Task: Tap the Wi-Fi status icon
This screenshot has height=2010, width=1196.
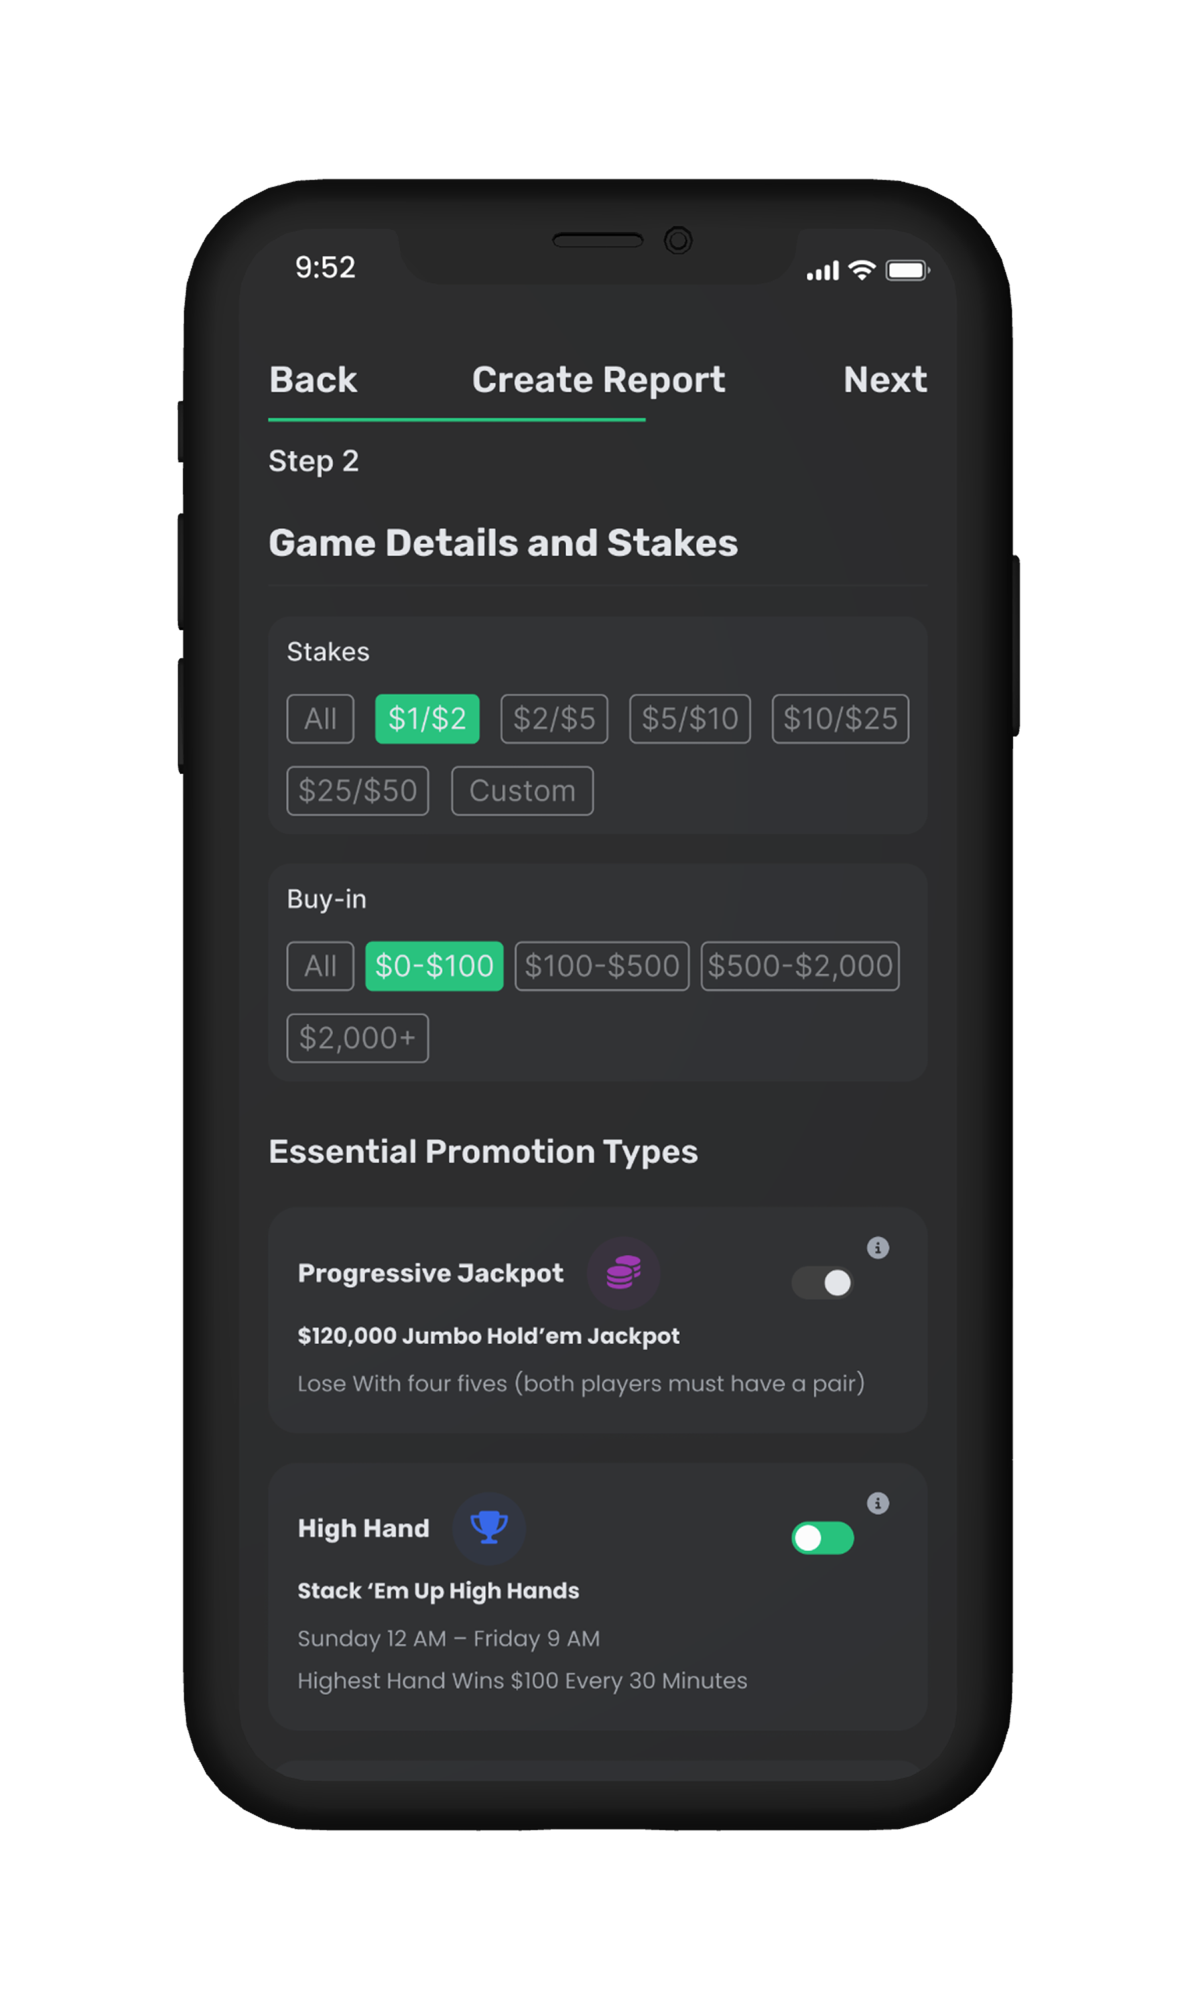Action: pos(862,270)
